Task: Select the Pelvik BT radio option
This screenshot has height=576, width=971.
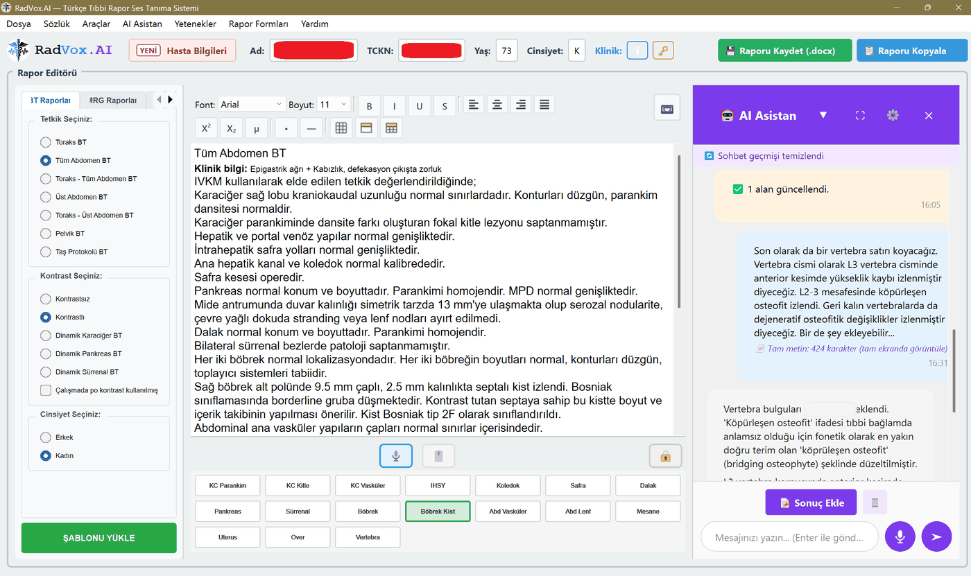Action: pyautogui.click(x=62, y=234)
